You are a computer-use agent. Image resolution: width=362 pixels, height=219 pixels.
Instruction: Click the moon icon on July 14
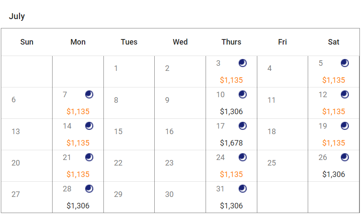click(89, 126)
